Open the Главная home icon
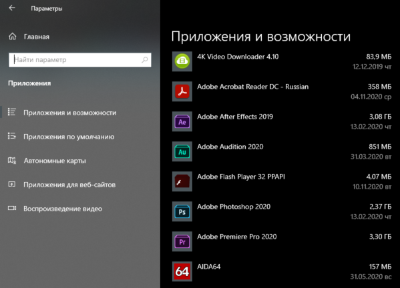400x288 pixels. (x=12, y=37)
